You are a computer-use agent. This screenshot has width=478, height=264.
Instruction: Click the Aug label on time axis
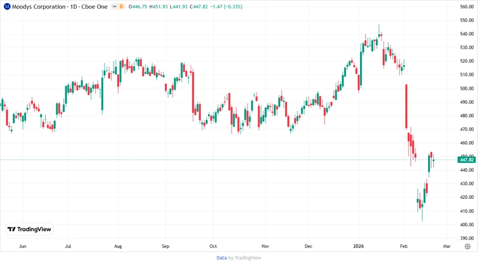pos(118,246)
